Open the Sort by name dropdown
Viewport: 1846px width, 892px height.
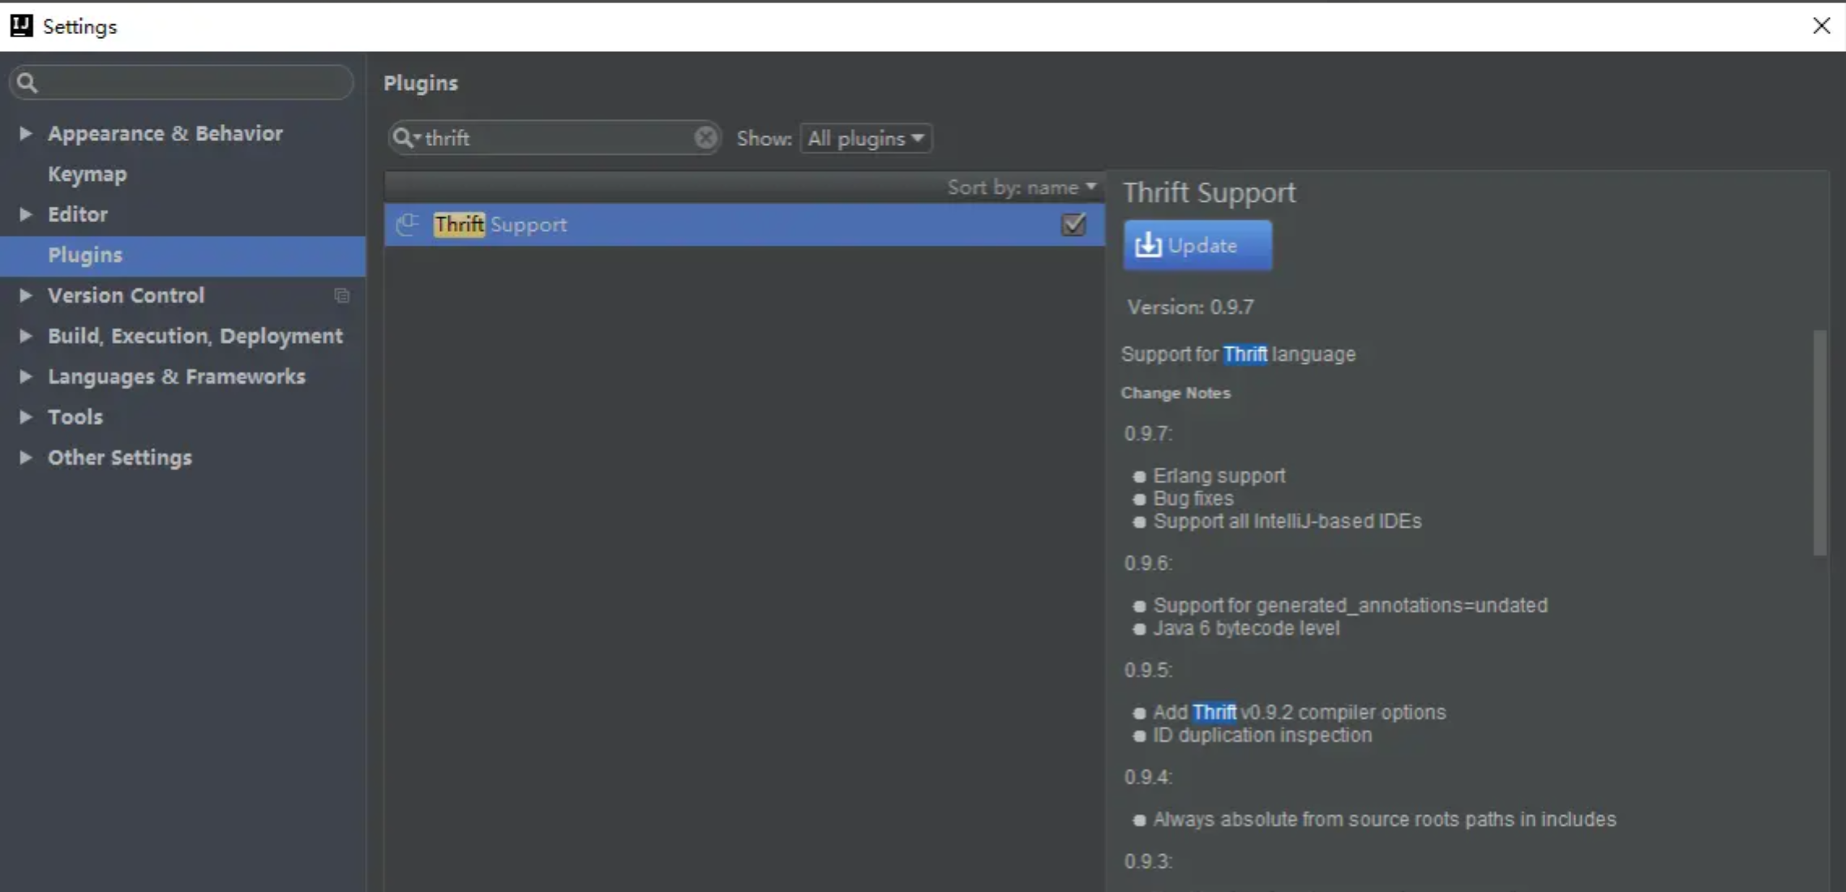(x=1022, y=187)
